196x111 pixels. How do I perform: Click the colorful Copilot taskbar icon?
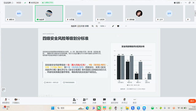click(104, 108)
